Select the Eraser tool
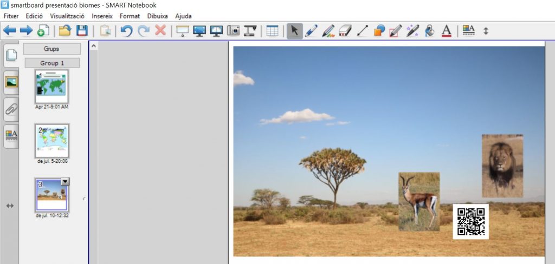Image resolution: width=555 pixels, height=264 pixels. (x=345, y=31)
